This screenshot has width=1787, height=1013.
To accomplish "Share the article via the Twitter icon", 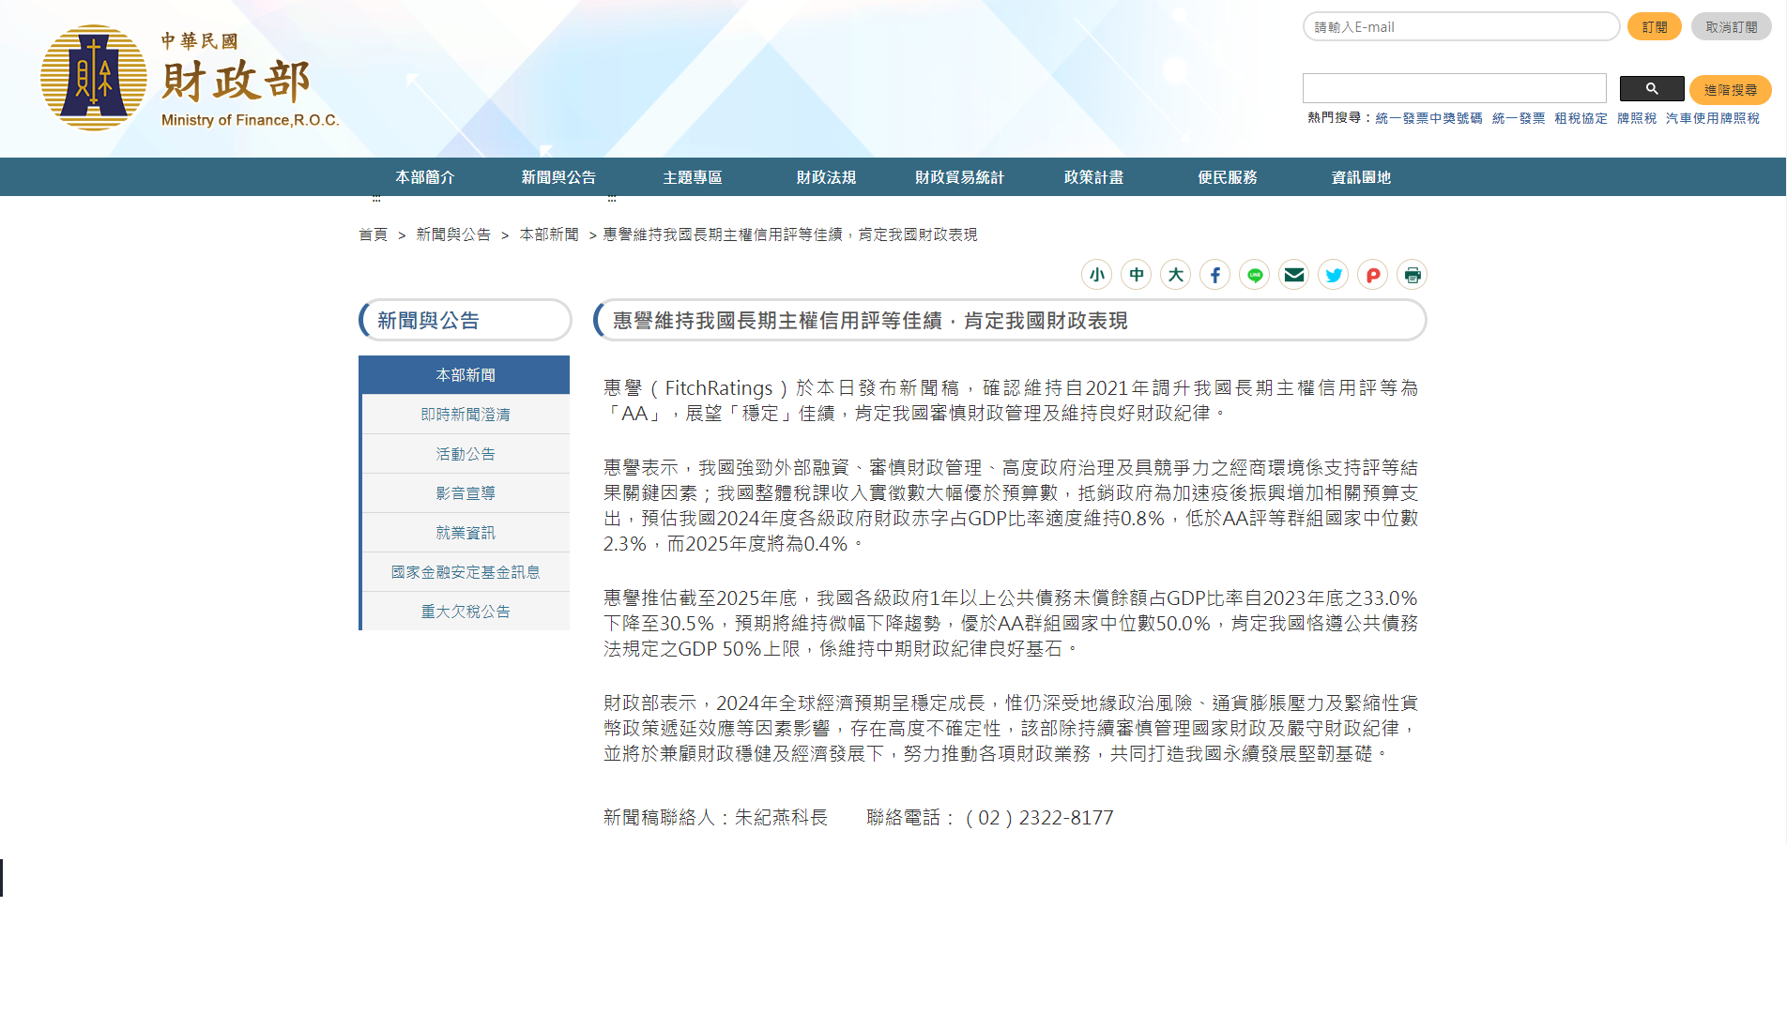I will [1333, 275].
